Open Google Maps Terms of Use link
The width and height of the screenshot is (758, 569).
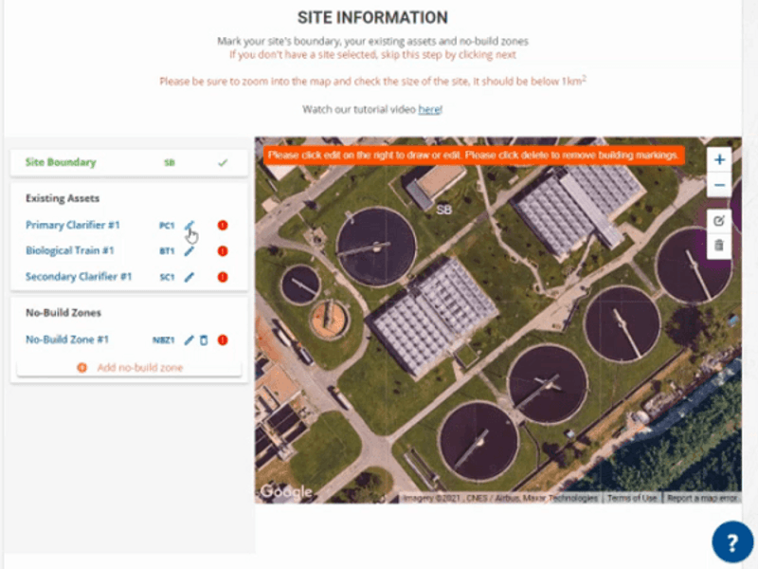pyautogui.click(x=632, y=498)
